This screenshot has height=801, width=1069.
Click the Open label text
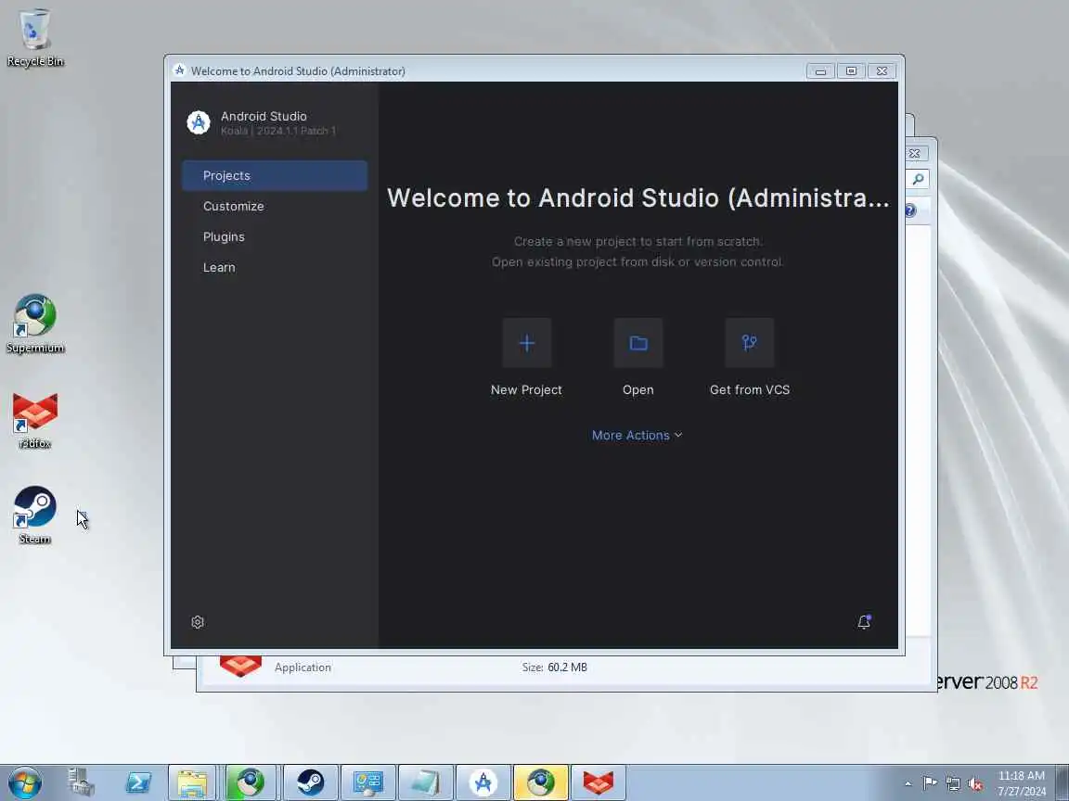click(x=638, y=389)
